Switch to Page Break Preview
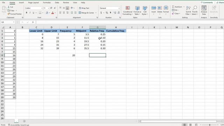The image size is (224, 126). pyautogui.click(x=196, y=125)
